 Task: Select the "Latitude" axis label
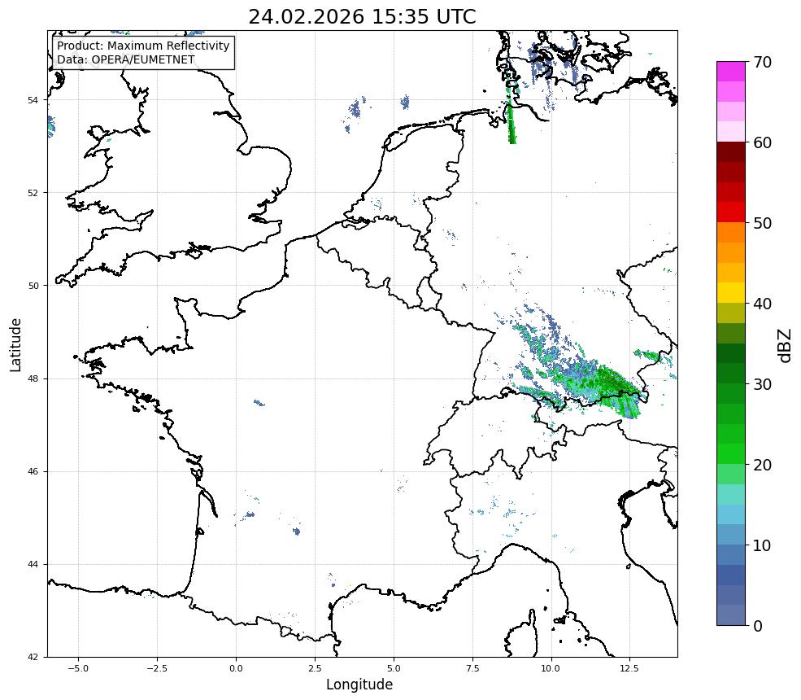coord(15,344)
